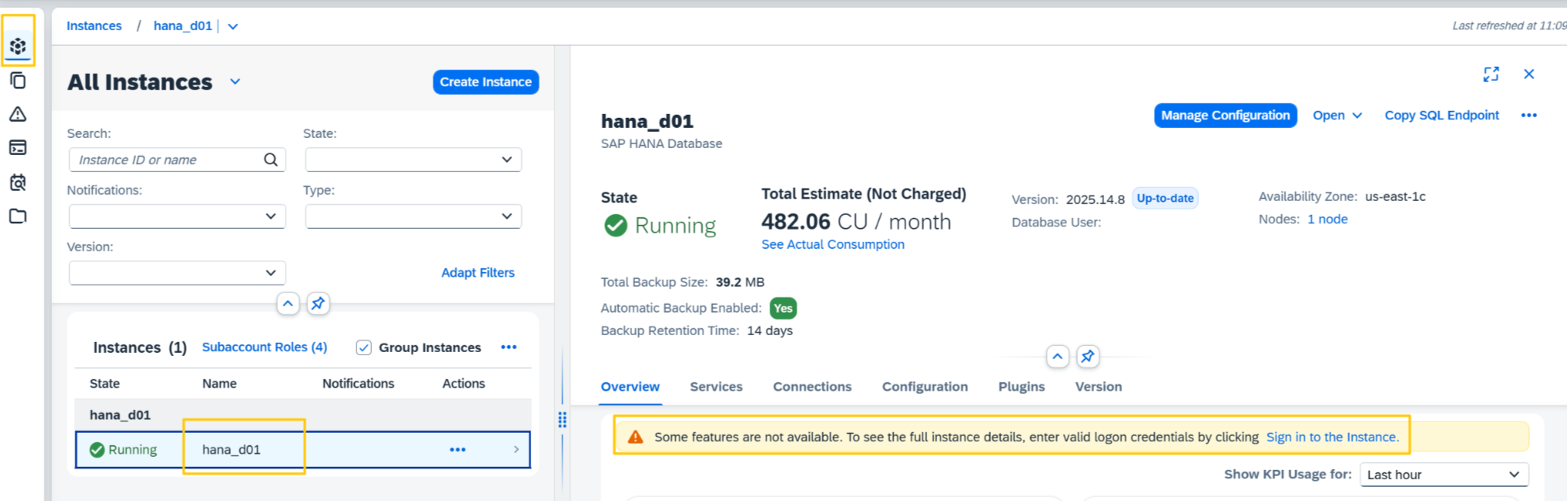Click the Name column header

point(219,384)
